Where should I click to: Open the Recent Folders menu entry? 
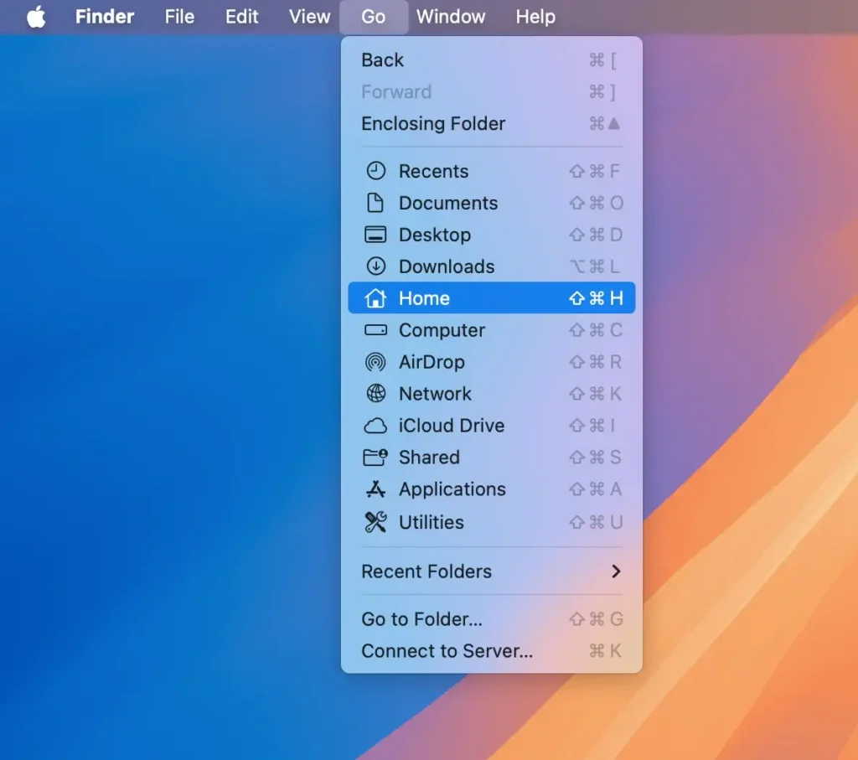point(491,571)
